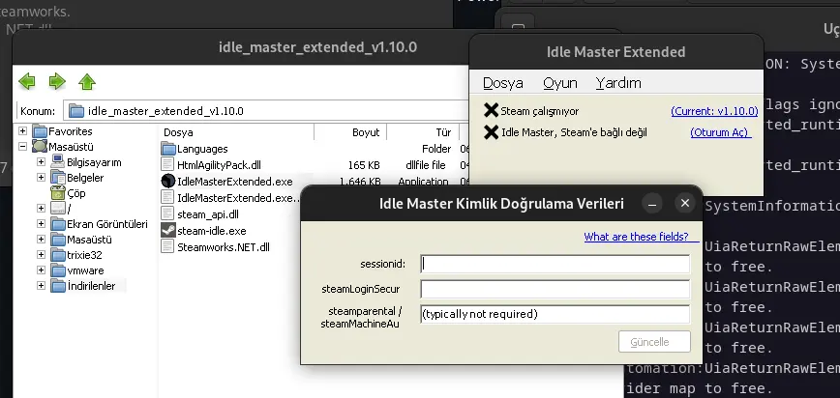Click the Folder type cell for Languages
This screenshot has height=398, width=840.
click(x=436, y=149)
